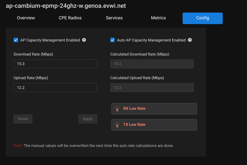Click help icon beside Auto AP Capacity Management
The height and width of the screenshot is (165, 247).
(190, 40)
